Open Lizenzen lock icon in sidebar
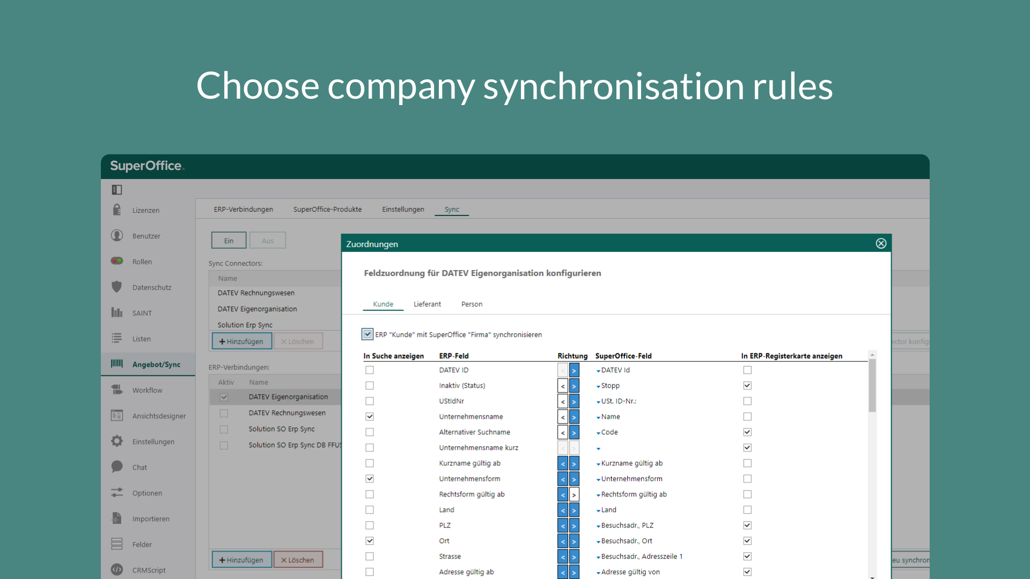The image size is (1030, 579). 117,210
